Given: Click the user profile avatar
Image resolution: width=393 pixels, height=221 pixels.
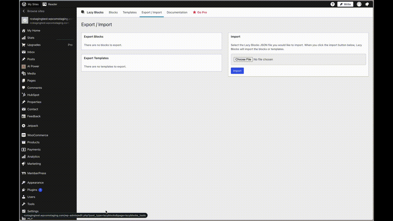Looking at the screenshot, I should point(359,4).
